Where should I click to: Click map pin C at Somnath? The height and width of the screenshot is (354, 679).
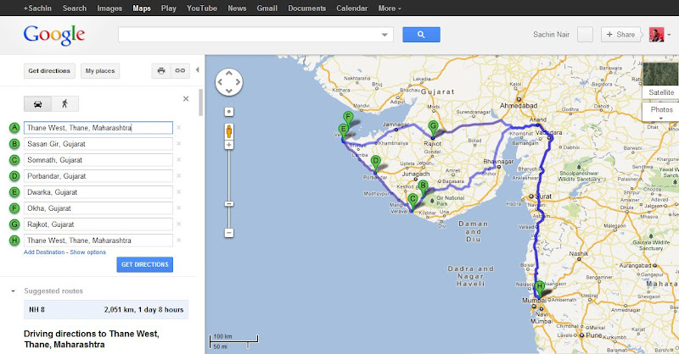click(412, 202)
